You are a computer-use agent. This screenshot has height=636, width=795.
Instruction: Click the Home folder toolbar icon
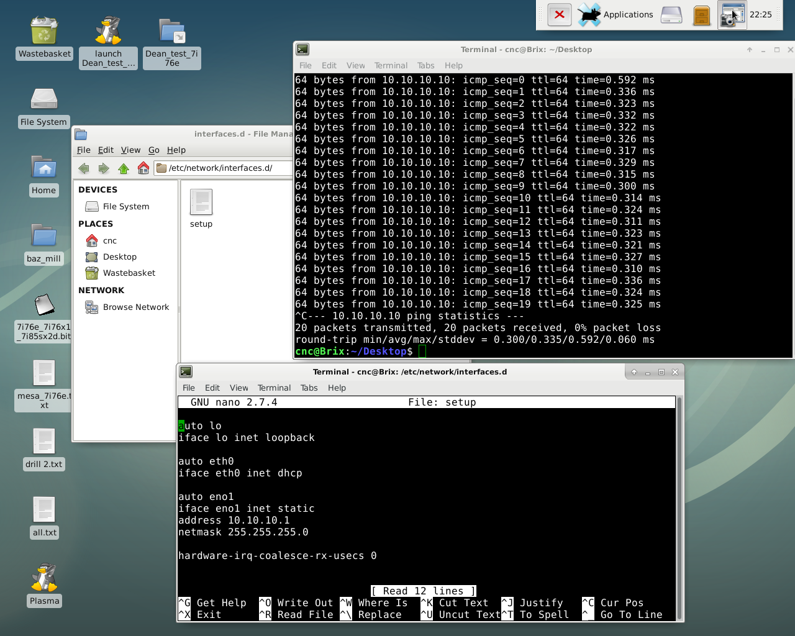coord(143,168)
